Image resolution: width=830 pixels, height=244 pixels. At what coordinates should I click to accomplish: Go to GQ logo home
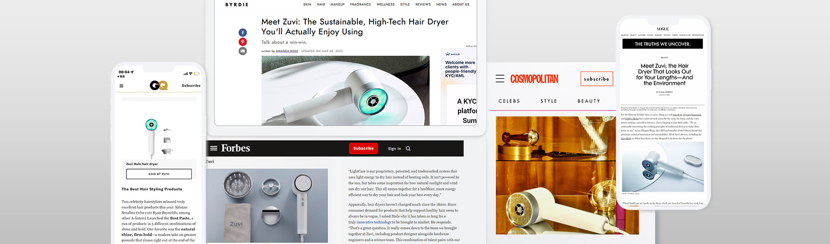(x=159, y=85)
